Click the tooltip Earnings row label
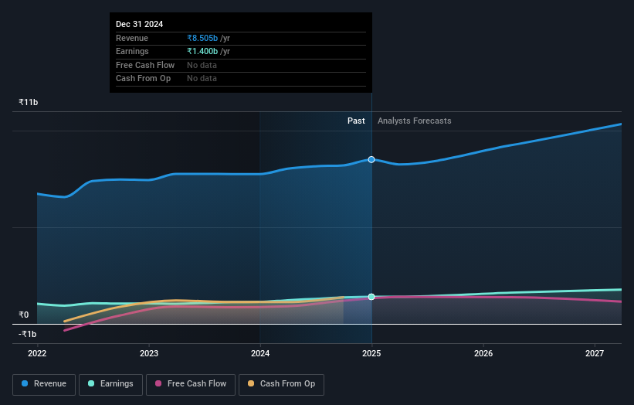 (132, 51)
